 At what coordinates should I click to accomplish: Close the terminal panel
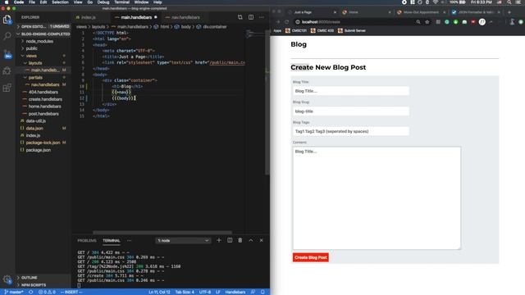click(262, 240)
